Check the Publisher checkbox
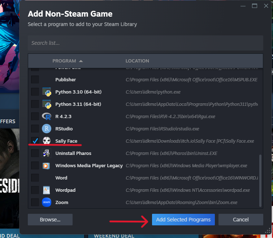Image resolution: width=273 pixels, height=238 pixels. tap(35, 79)
